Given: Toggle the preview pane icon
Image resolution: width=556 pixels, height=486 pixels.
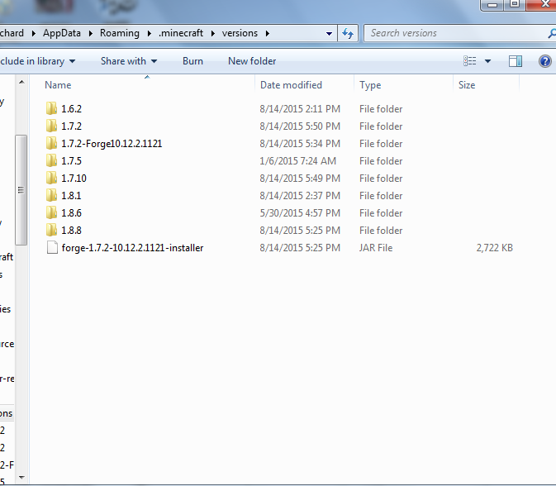Looking at the screenshot, I should coord(516,61).
